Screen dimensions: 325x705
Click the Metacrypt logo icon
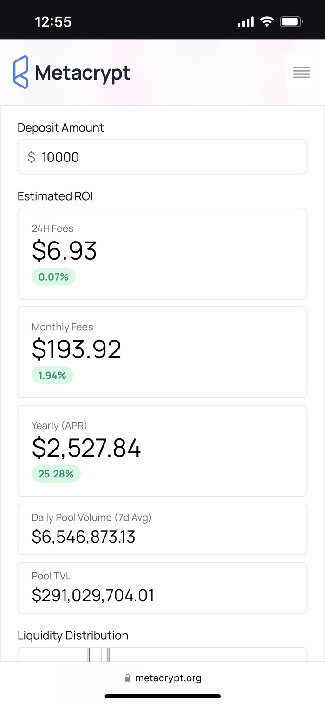(x=20, y=72)
